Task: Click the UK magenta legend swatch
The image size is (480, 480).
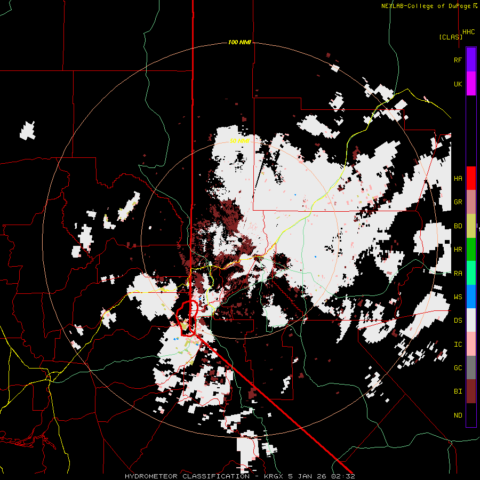Action: [471, 83]
